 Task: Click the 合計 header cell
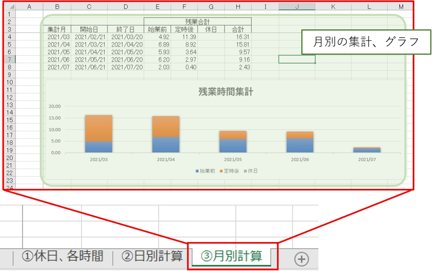[238, 29]
